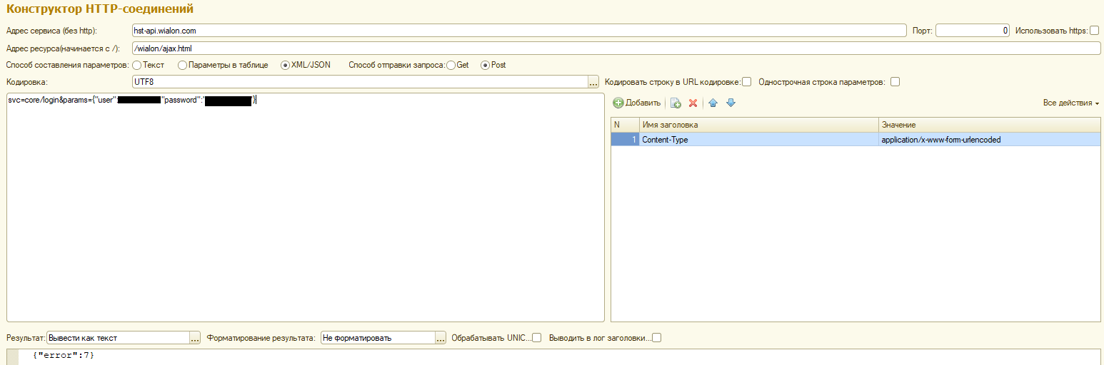The image size is (1104, 365).
Task: Move the header row up
Action: [x=713, y=103]
